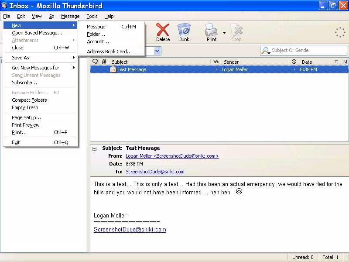Toggle junk status dot for Test Message
This screenshot has height=262, width=349.
pos(294,69)
